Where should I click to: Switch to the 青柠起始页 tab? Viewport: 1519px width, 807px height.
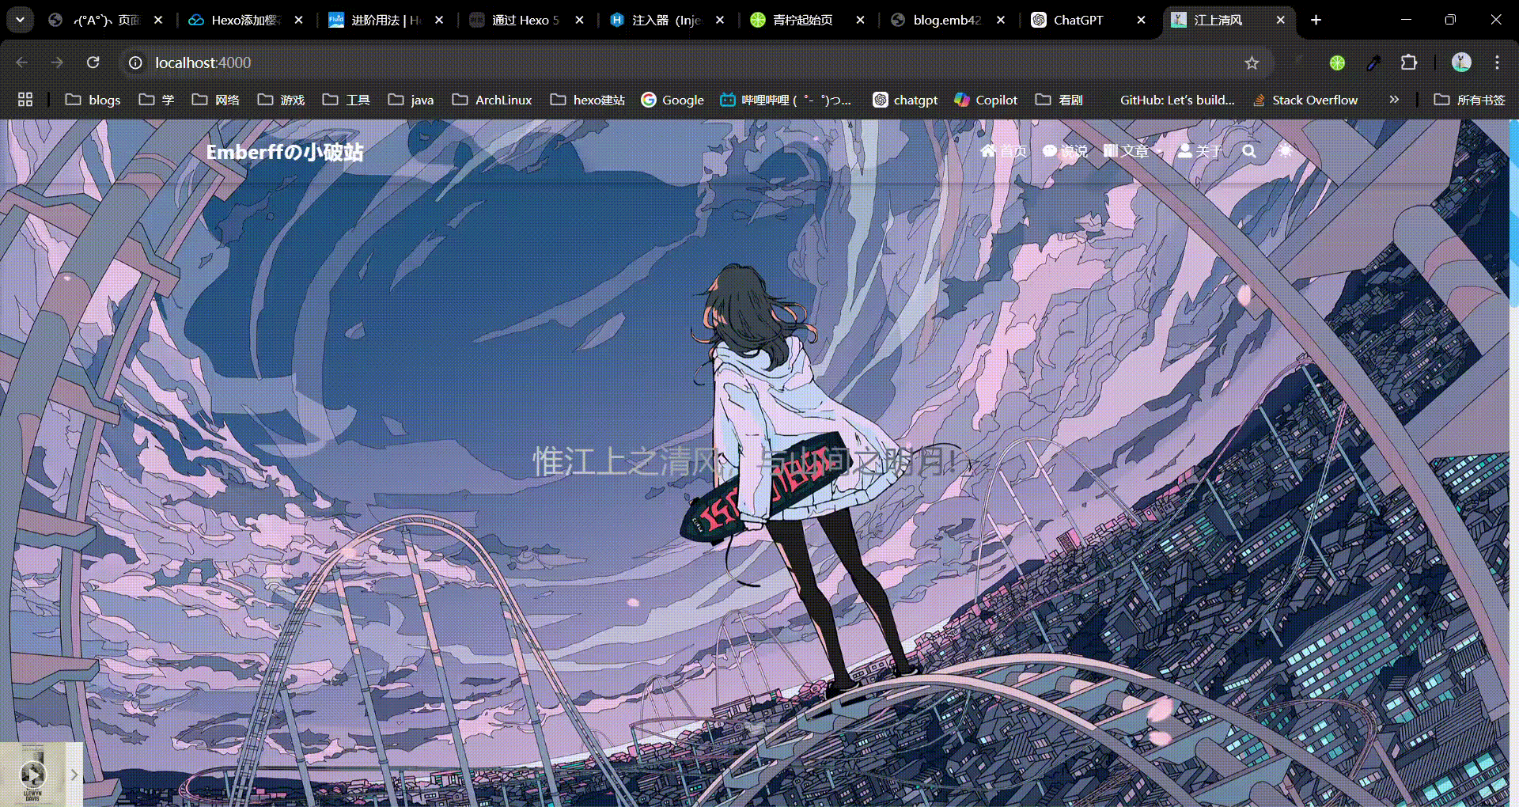tap(807, 20)
